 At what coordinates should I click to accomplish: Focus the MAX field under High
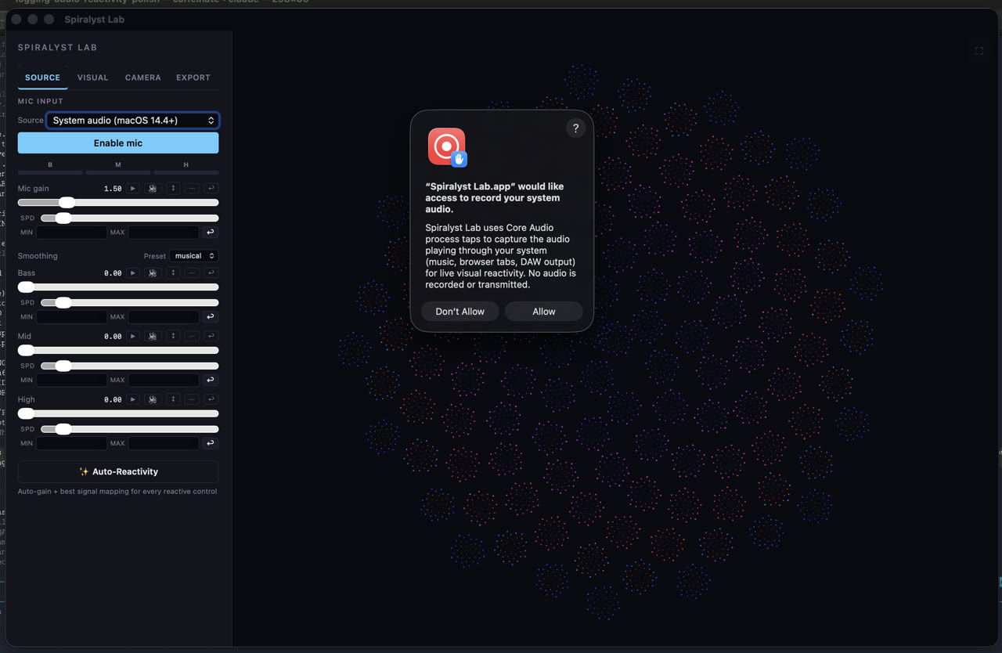[x=164, y=444]
